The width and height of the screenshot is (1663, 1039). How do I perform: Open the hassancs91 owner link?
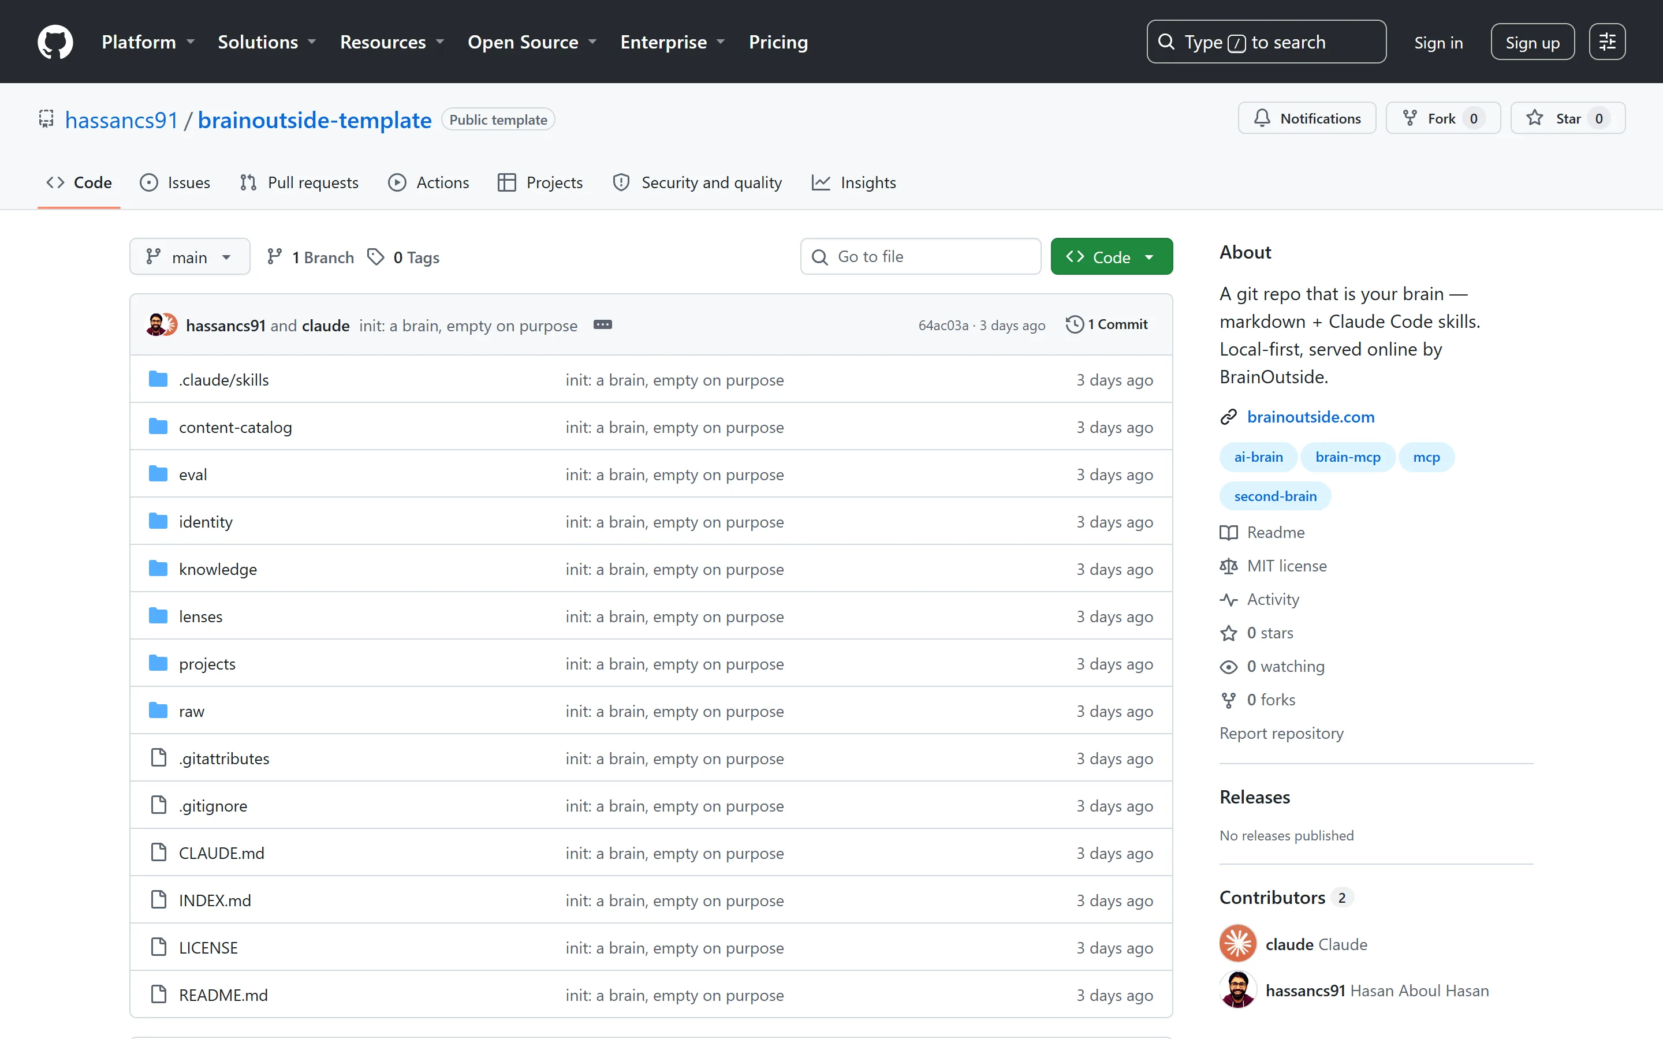pyautogui.click(x=121, y=119)
